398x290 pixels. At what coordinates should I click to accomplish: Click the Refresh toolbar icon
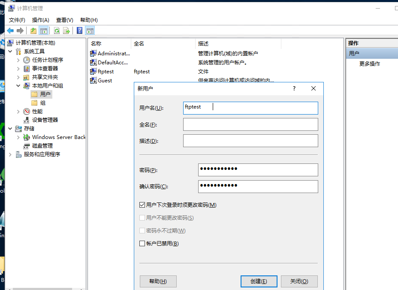point(57,31)
